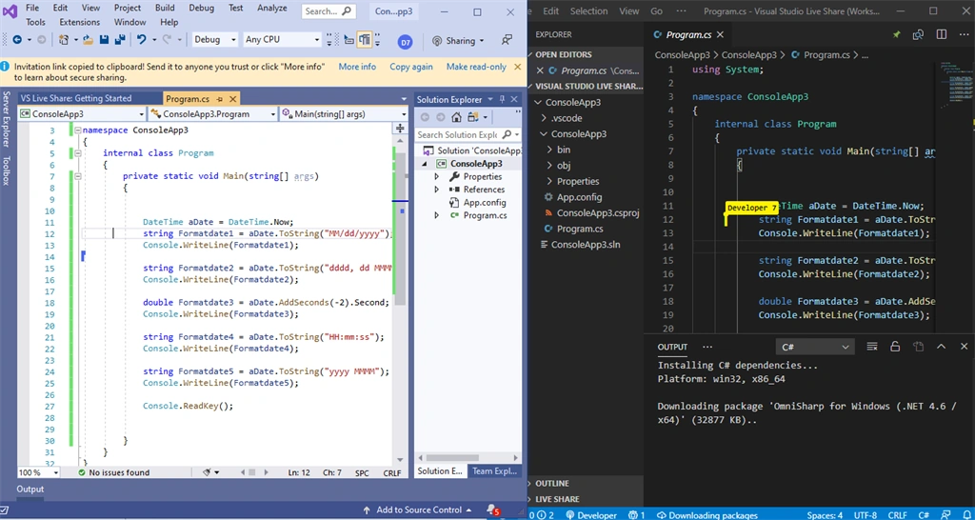Close the VS Code Output panel
Viewport: 975px width, 520px height.
tap(964, 347)
